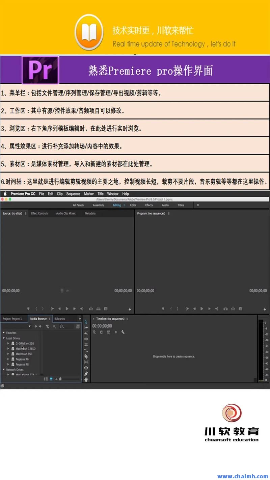Toggle Snap in the Timeline panel
The height and width of the screenshot is (480, 270).
click(x=101, y=332)
